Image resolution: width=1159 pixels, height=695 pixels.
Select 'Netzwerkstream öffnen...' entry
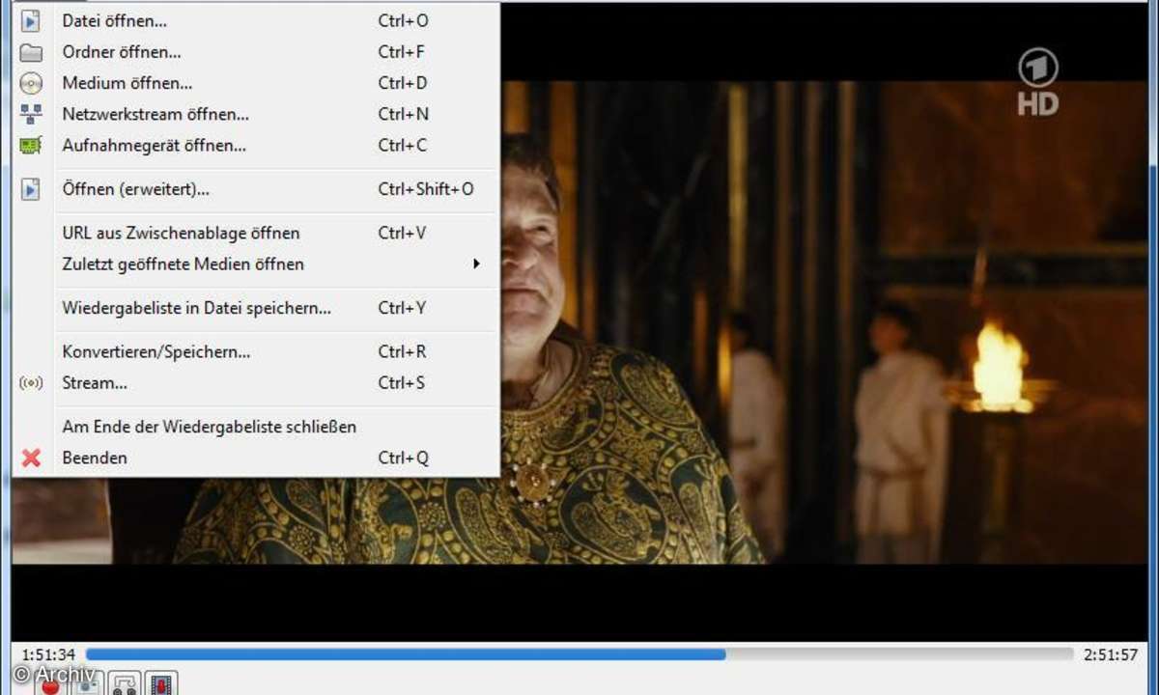[256, 114]
